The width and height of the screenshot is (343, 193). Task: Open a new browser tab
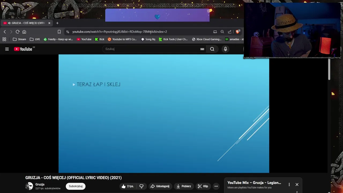click(x=57, y=23)
